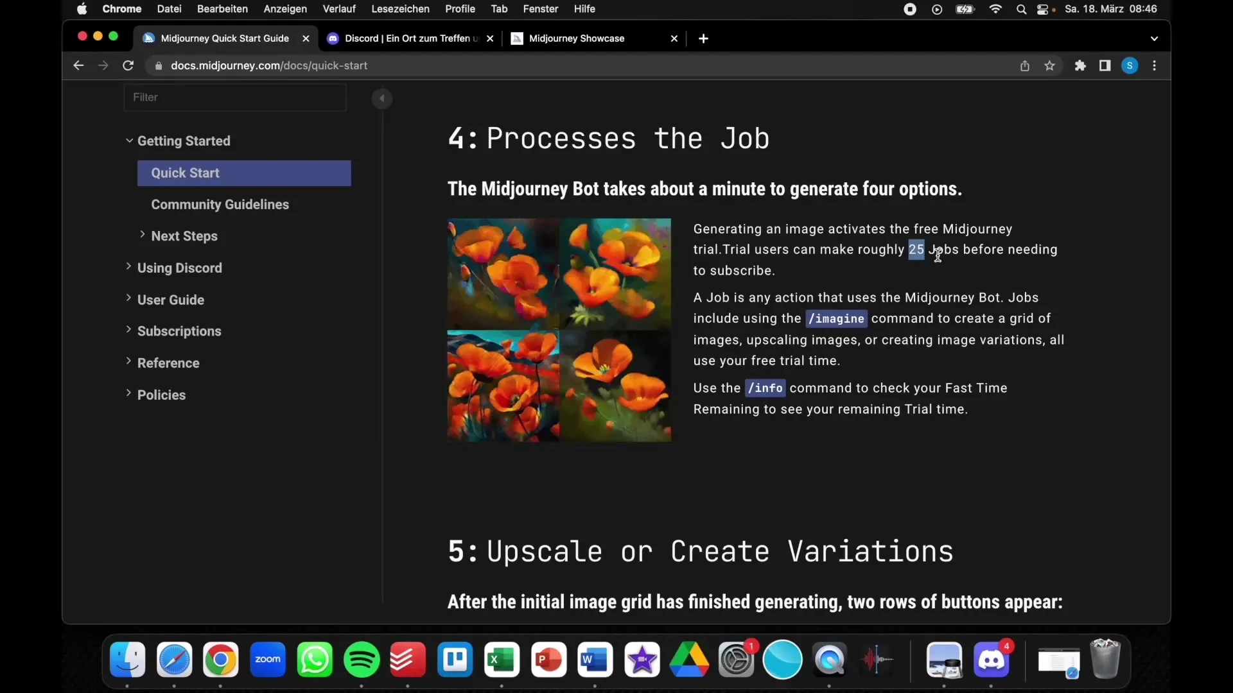Screen dimensions: 1233x693
Task: Click the browser refresh icon
Action: [x=128, y=65]
